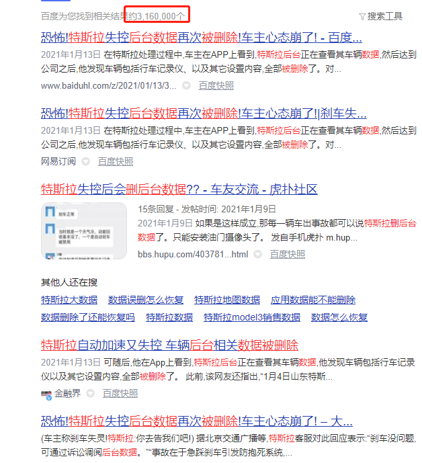Screen dimensions: 422x463
Task: Open first result title ending '- 百度...'
Action: point(202,38)
